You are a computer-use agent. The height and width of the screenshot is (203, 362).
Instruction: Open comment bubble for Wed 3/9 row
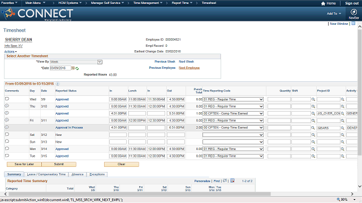[7, 99]
